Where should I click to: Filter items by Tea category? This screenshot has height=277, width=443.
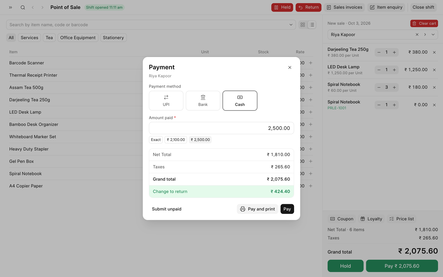(x=49, y=38)
